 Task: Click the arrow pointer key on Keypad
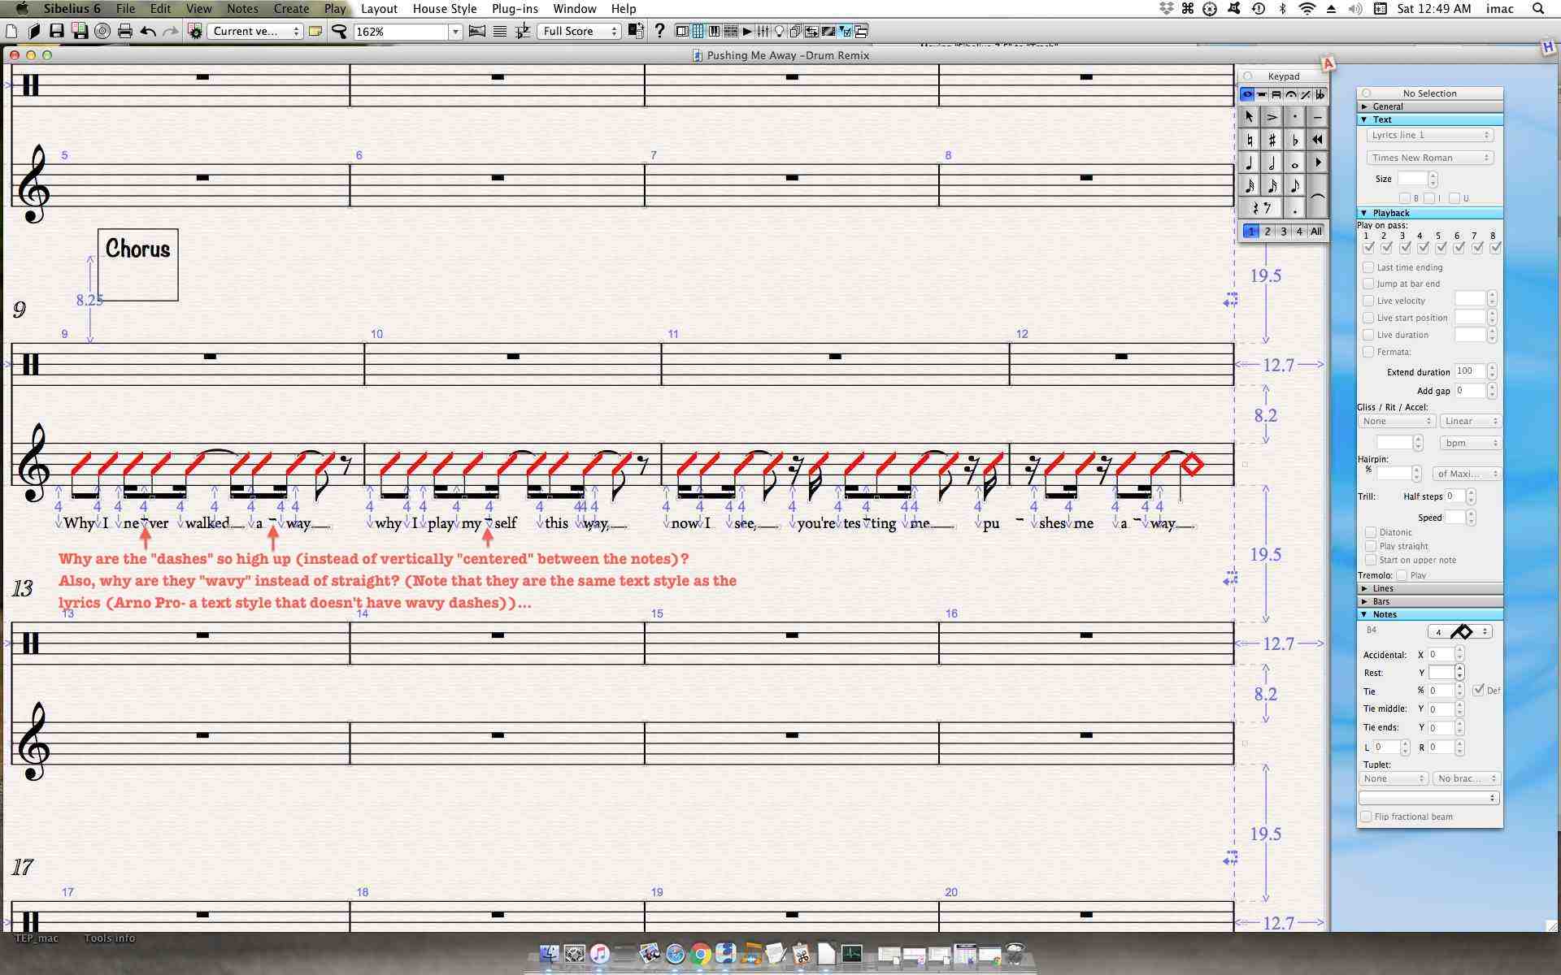pos(1250,117)
